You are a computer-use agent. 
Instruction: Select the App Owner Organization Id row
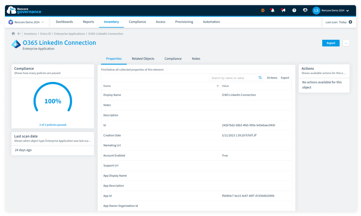196,206
